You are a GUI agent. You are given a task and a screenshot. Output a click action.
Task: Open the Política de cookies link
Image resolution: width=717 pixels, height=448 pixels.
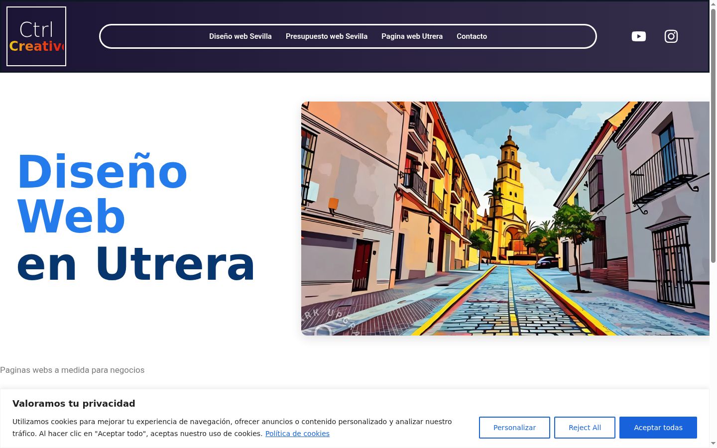click(x=297, y=434)
